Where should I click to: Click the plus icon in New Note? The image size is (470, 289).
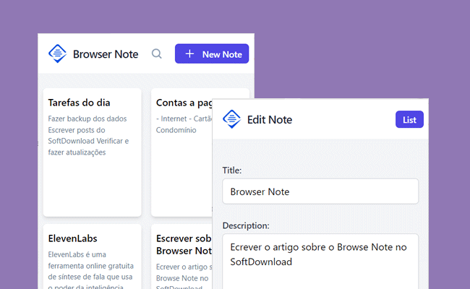(189, 54)
